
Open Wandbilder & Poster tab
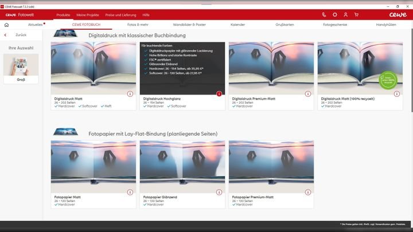coord(189,25)
